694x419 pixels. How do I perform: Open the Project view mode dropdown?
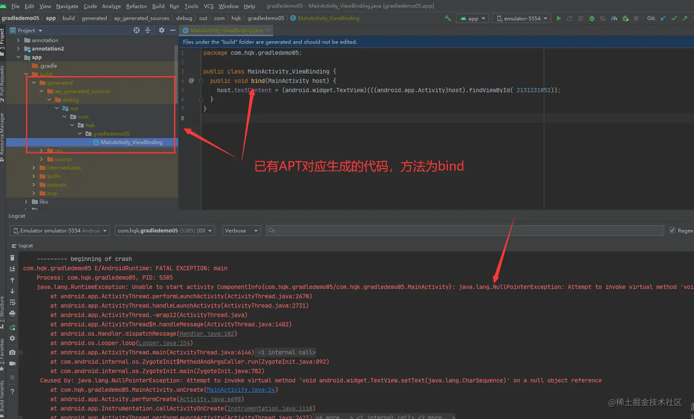26,30
